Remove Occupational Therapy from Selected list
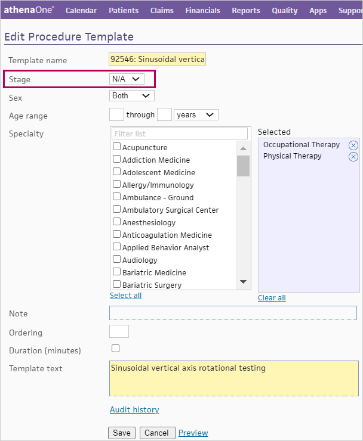Image resolution: width=363 pixels, height=441 pixels. pyautogui.click(x=353, y=145)
